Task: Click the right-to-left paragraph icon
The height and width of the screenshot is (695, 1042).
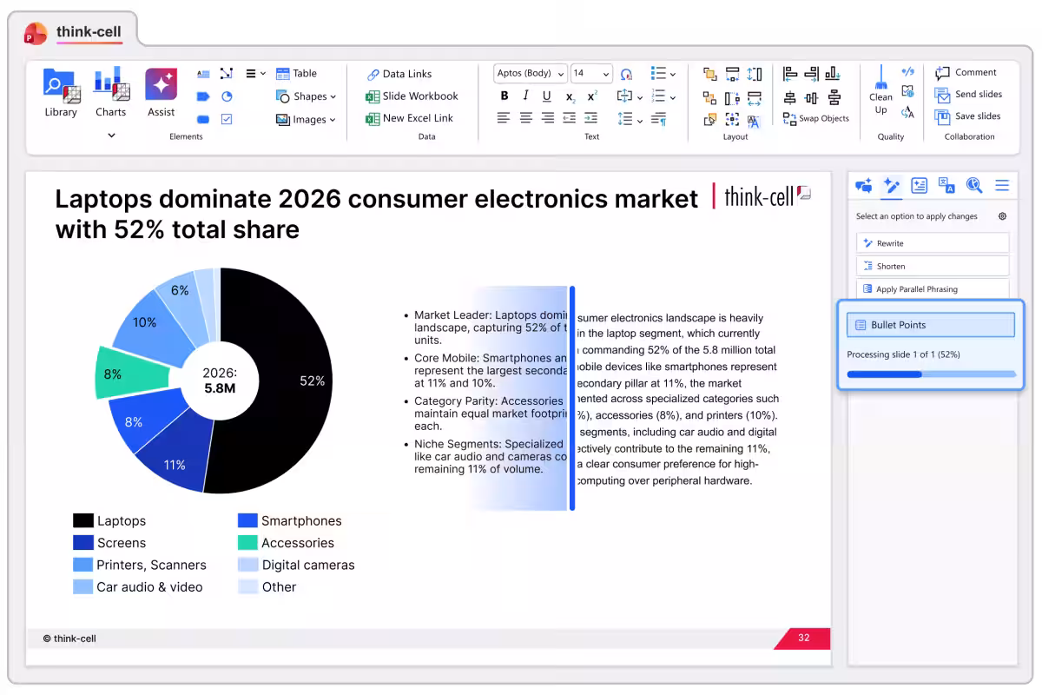Action: tap(659, 119)
